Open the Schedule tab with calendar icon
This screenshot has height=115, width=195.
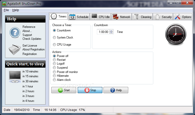(x=79, y=17)
